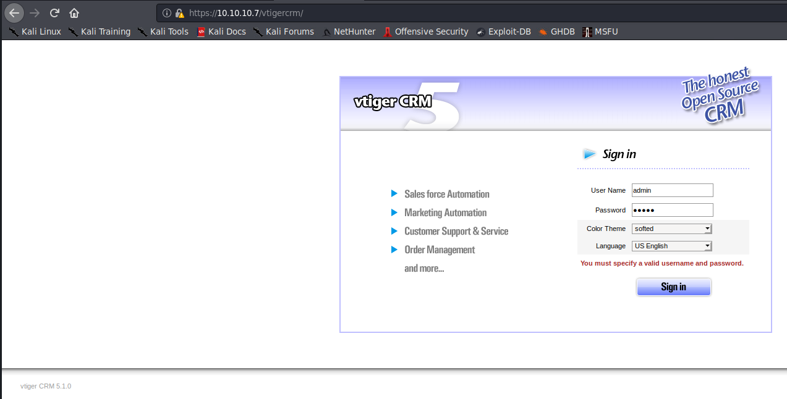Click the blue triangle beside Sales force Automation
Image resolution: width=787 pixels, height=399 pixels.
(x=394, y=194)
